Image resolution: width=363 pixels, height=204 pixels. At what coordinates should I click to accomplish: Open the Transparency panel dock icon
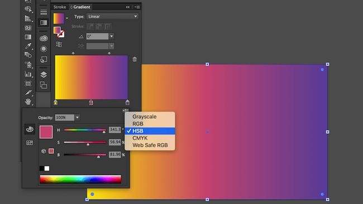pyautogui.click(x=44, y=60)
